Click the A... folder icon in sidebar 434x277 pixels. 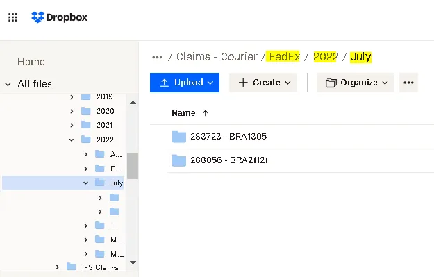pos(99,154)
